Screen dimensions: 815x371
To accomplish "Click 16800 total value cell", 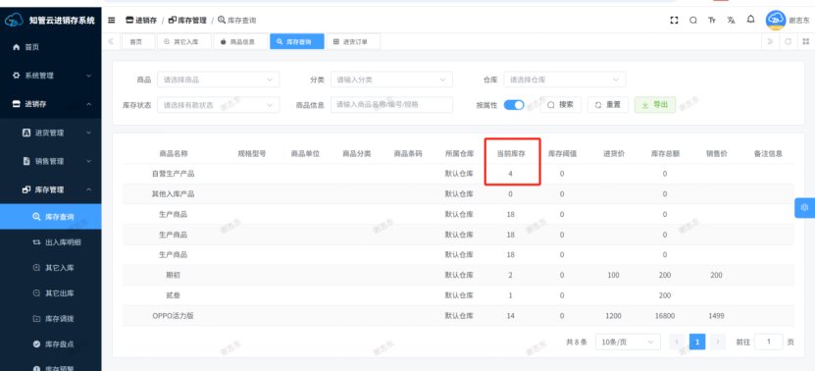I will coord(665,315).
